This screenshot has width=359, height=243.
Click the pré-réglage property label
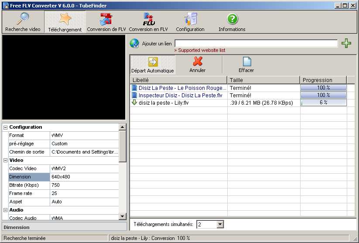click(x=29, y=144)
